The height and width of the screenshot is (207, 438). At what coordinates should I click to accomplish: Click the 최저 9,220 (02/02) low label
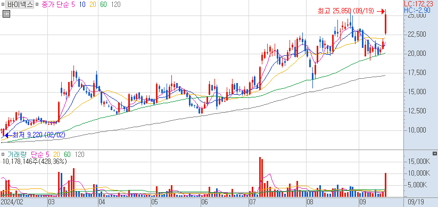point(38,135)
